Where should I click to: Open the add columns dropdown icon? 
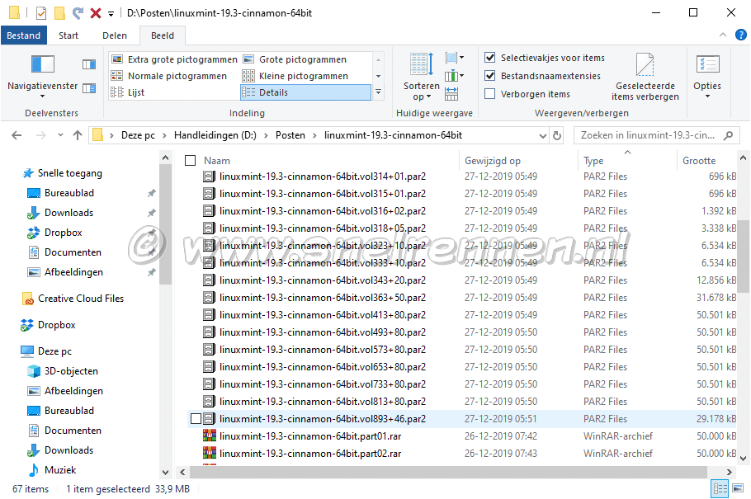point(455,76)
